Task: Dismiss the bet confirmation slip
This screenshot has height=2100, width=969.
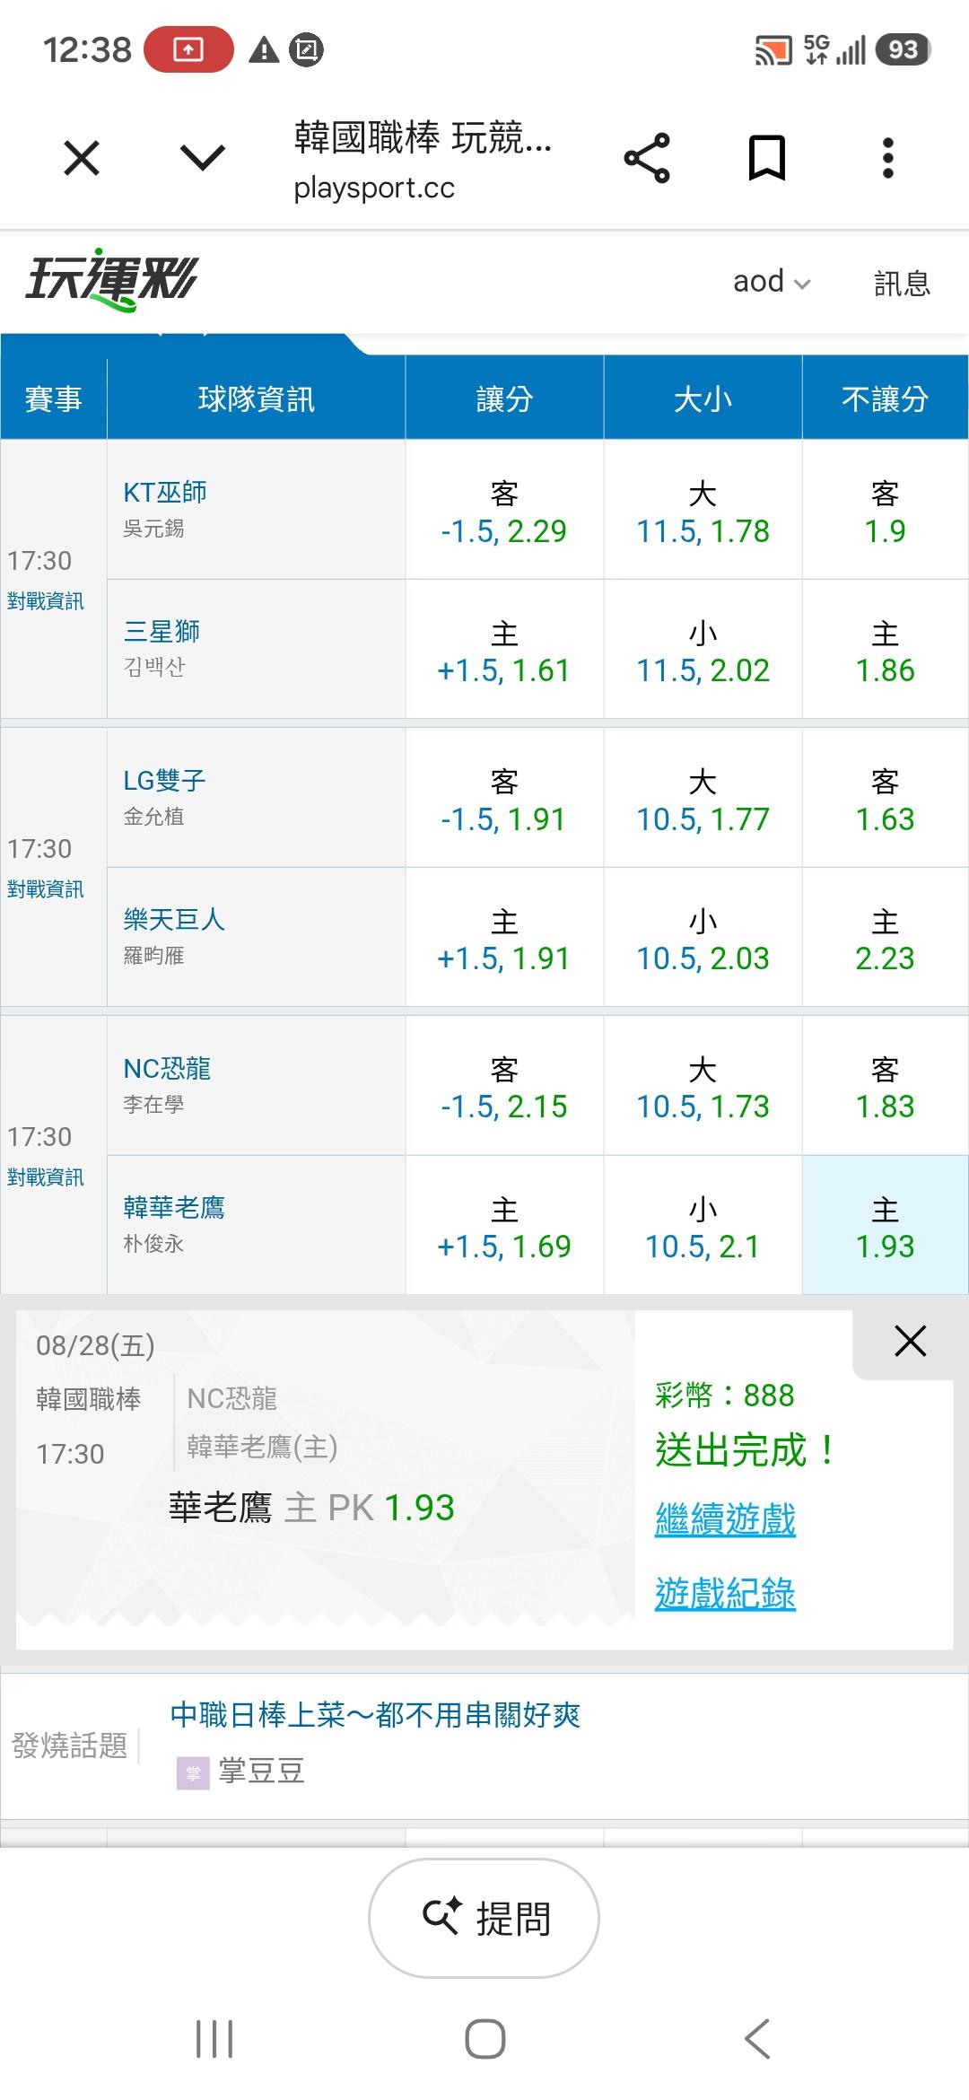Action: point(910,1341)
